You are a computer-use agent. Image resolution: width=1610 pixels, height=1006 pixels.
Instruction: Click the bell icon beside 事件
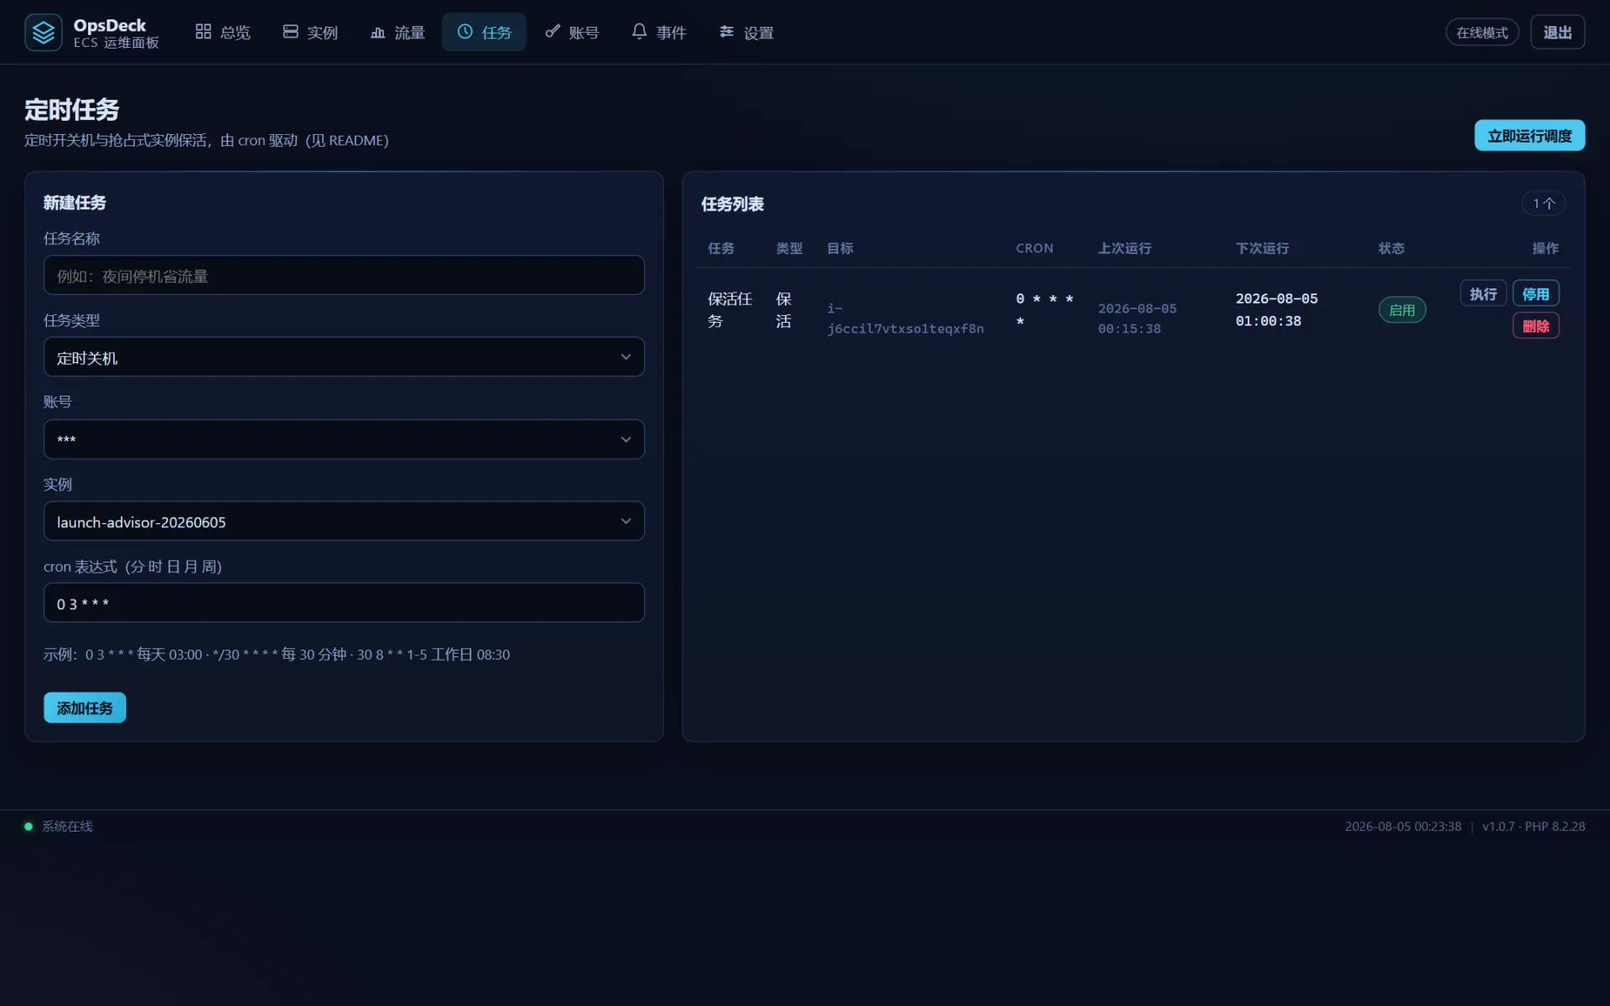639,32
